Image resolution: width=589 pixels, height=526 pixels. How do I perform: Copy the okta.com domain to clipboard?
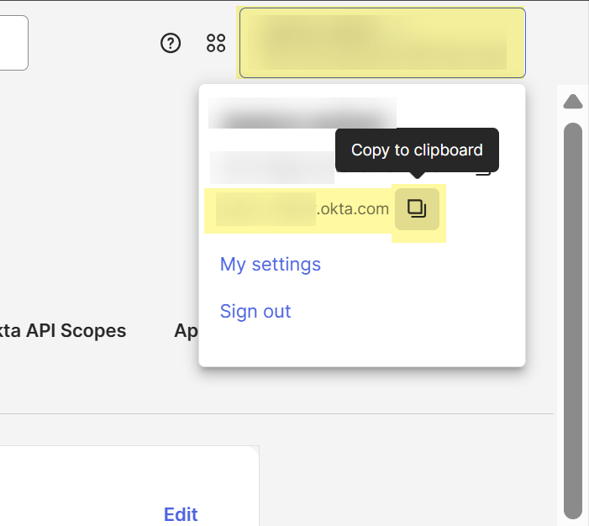tap(417, 208)
